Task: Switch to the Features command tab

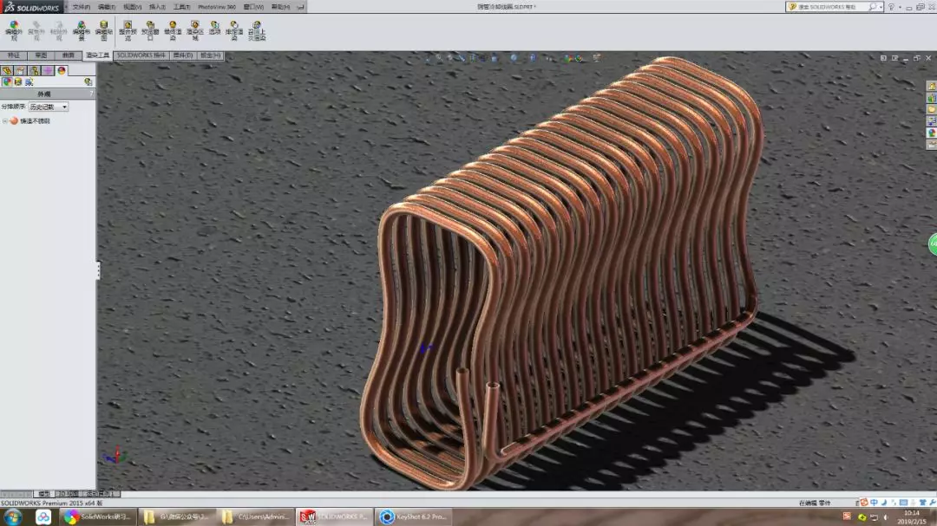Action: click(x=13, y=55)
